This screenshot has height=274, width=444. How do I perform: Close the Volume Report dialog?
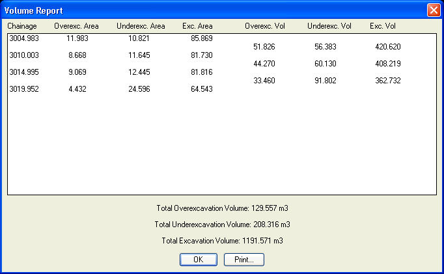click(433, 10)
